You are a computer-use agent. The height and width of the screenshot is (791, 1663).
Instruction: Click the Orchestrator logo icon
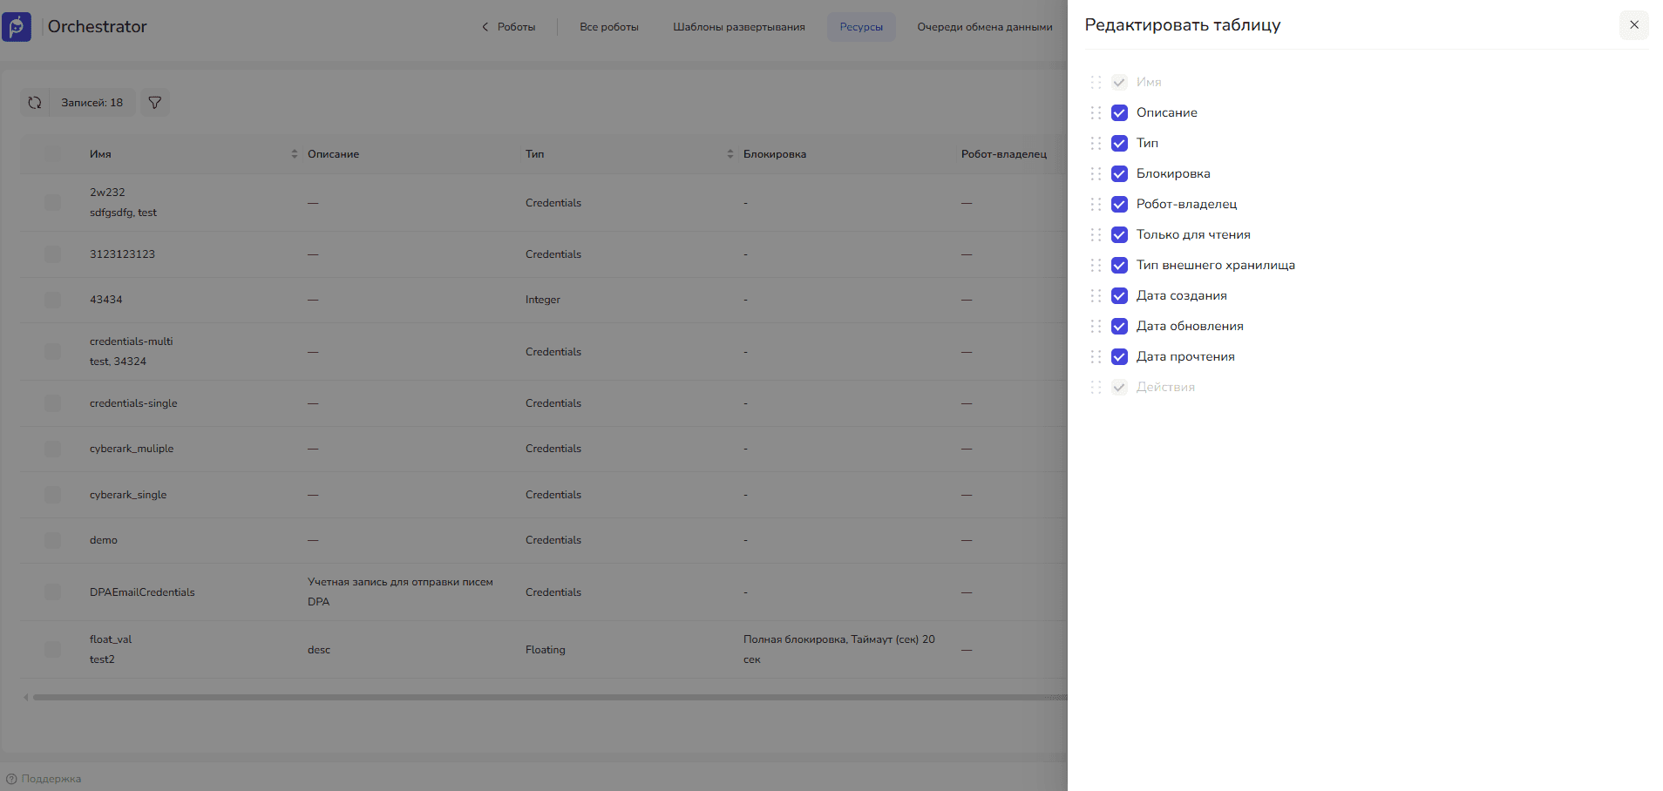(x=17, y=27)
